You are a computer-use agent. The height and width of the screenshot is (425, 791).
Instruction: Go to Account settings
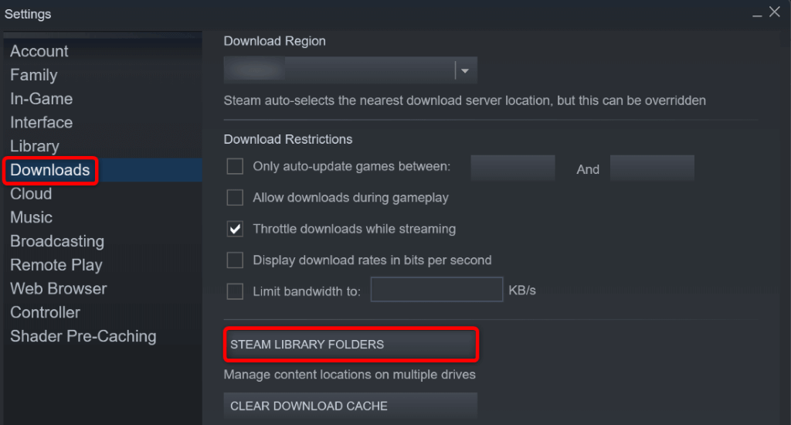[x=39, y=51]
